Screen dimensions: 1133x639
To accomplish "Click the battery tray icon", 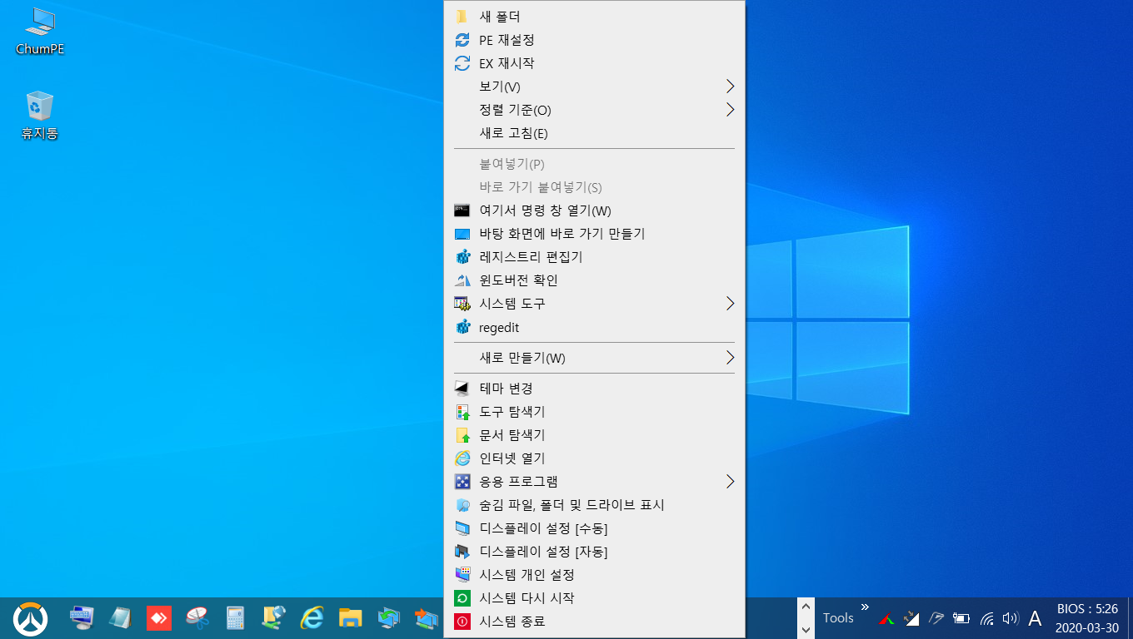I will point(961,618).
